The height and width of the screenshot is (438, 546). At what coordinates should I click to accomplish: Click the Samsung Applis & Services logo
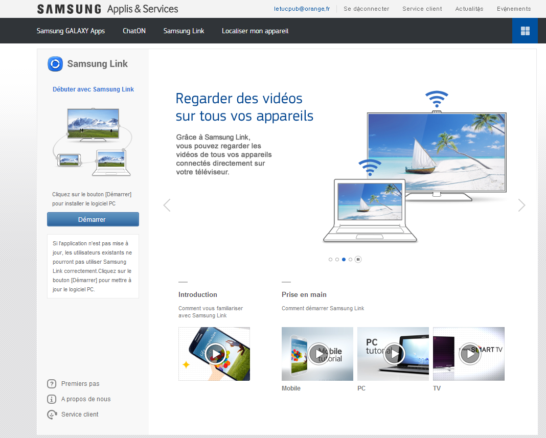[x=107, y=9]
